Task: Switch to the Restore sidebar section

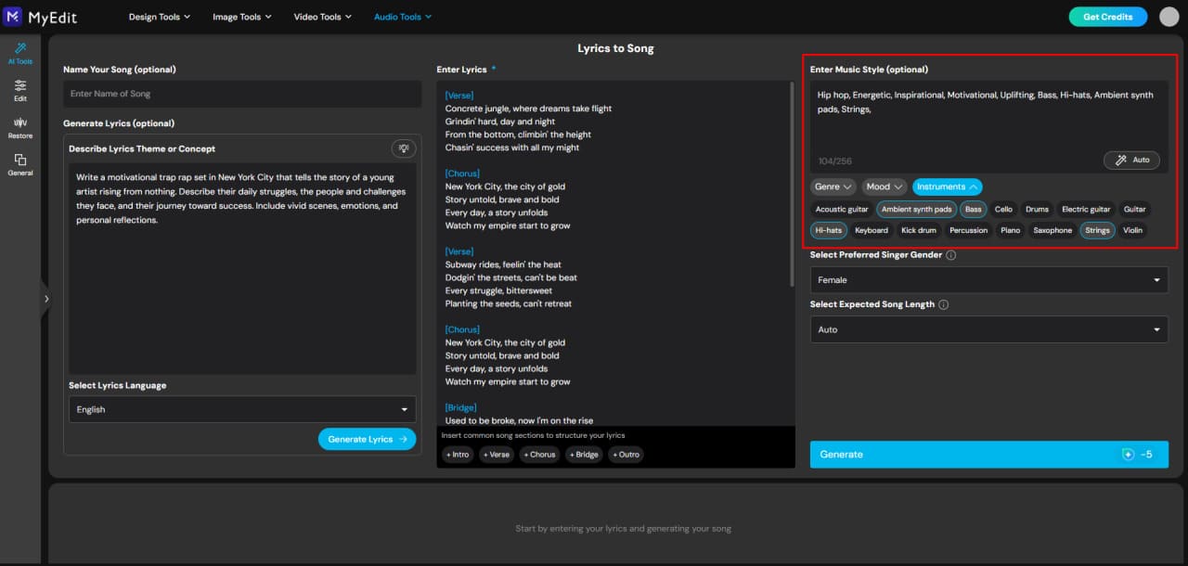Action: click(19, 123)
